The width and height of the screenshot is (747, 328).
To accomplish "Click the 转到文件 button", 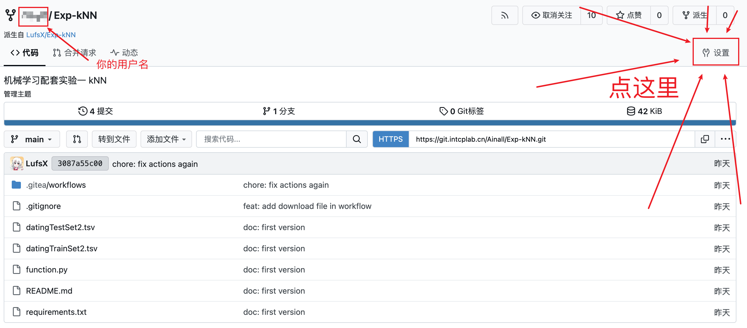I will [114, 139].
